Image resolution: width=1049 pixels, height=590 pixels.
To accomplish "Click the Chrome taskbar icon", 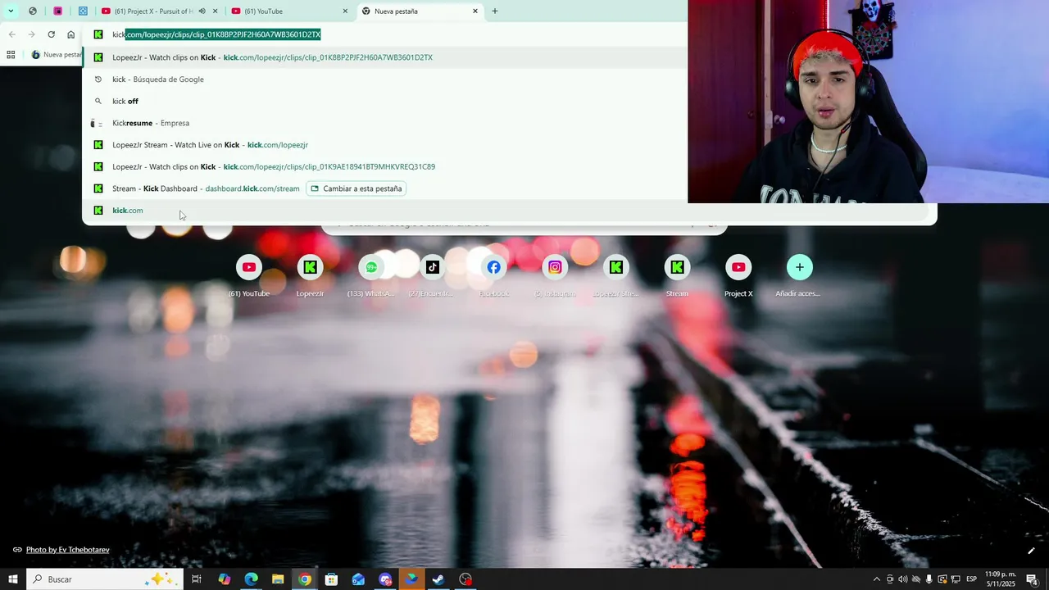I will tap(304, 579).
